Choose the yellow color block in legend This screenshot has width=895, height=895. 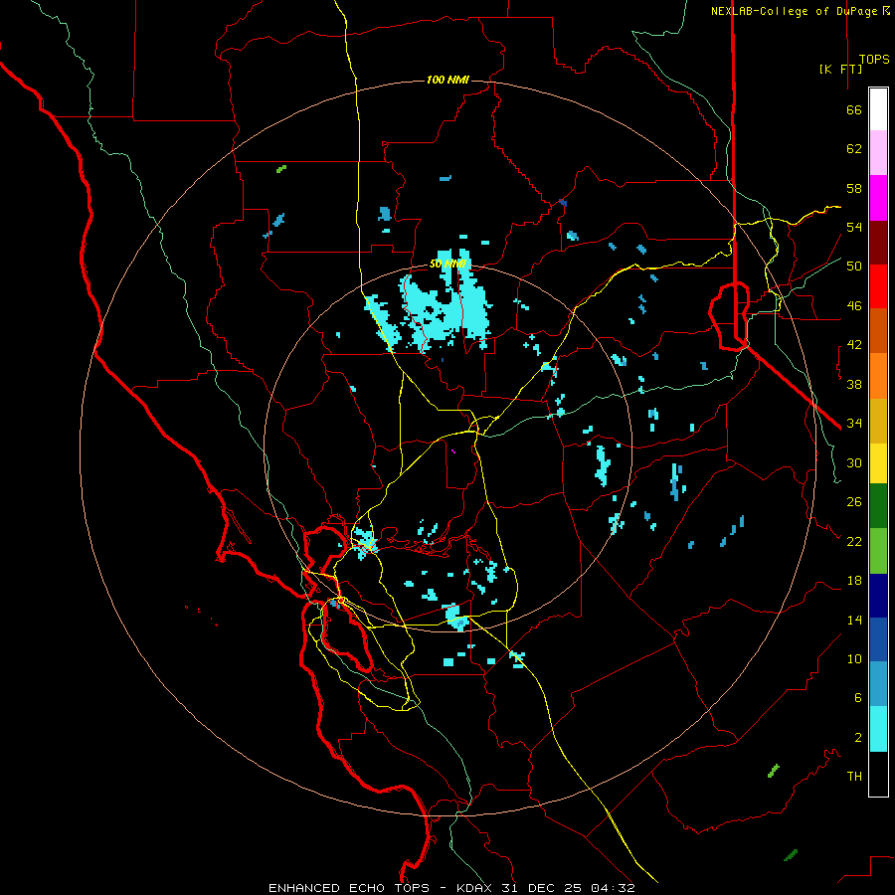(878, 463)
